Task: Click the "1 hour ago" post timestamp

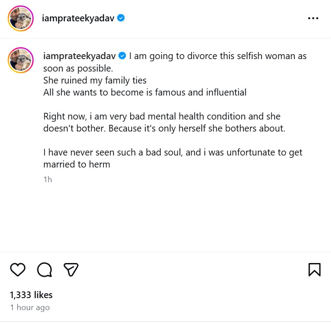Action: click(x=30, y=307)
